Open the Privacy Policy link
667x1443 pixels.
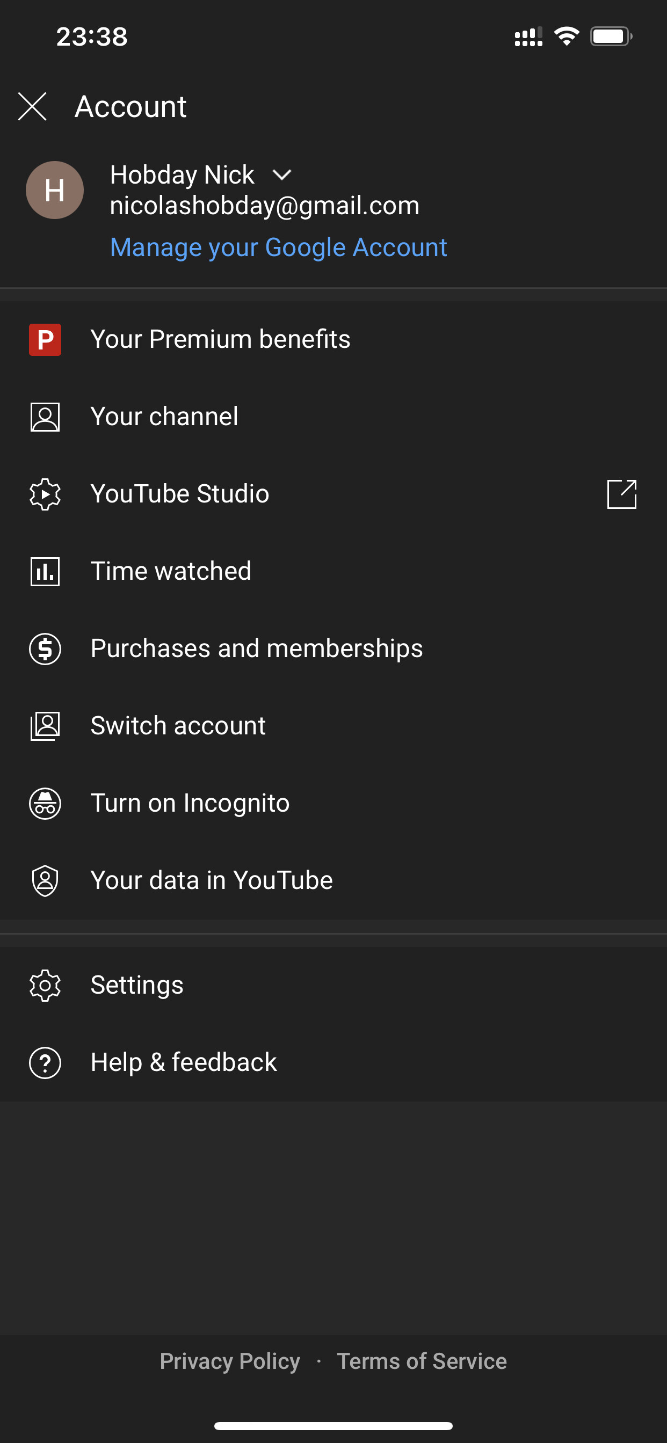[230, 1361]
